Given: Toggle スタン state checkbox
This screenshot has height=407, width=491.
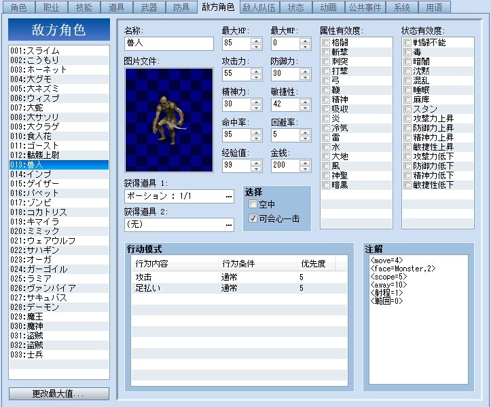Looking at the screenshot, I should tap(407, 109).
